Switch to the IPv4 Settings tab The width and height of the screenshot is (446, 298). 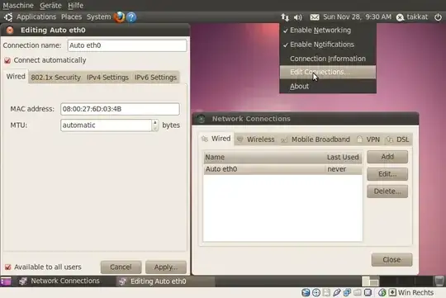coord(108,78)
